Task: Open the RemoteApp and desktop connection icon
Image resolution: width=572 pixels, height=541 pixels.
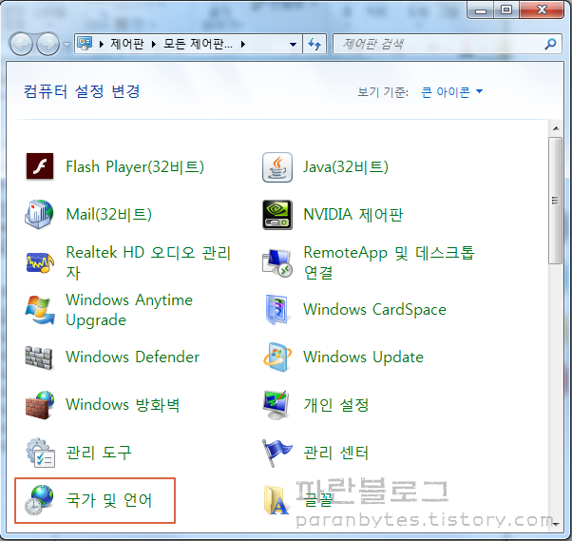Action: [x=277, y=262]
